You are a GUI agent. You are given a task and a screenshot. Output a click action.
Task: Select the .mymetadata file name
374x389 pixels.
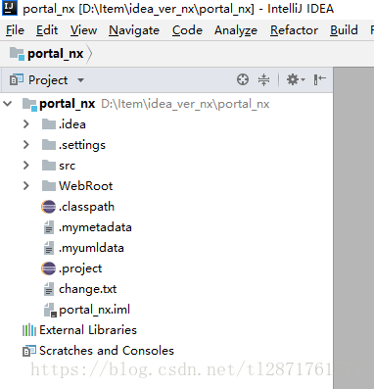pos(95,227)
